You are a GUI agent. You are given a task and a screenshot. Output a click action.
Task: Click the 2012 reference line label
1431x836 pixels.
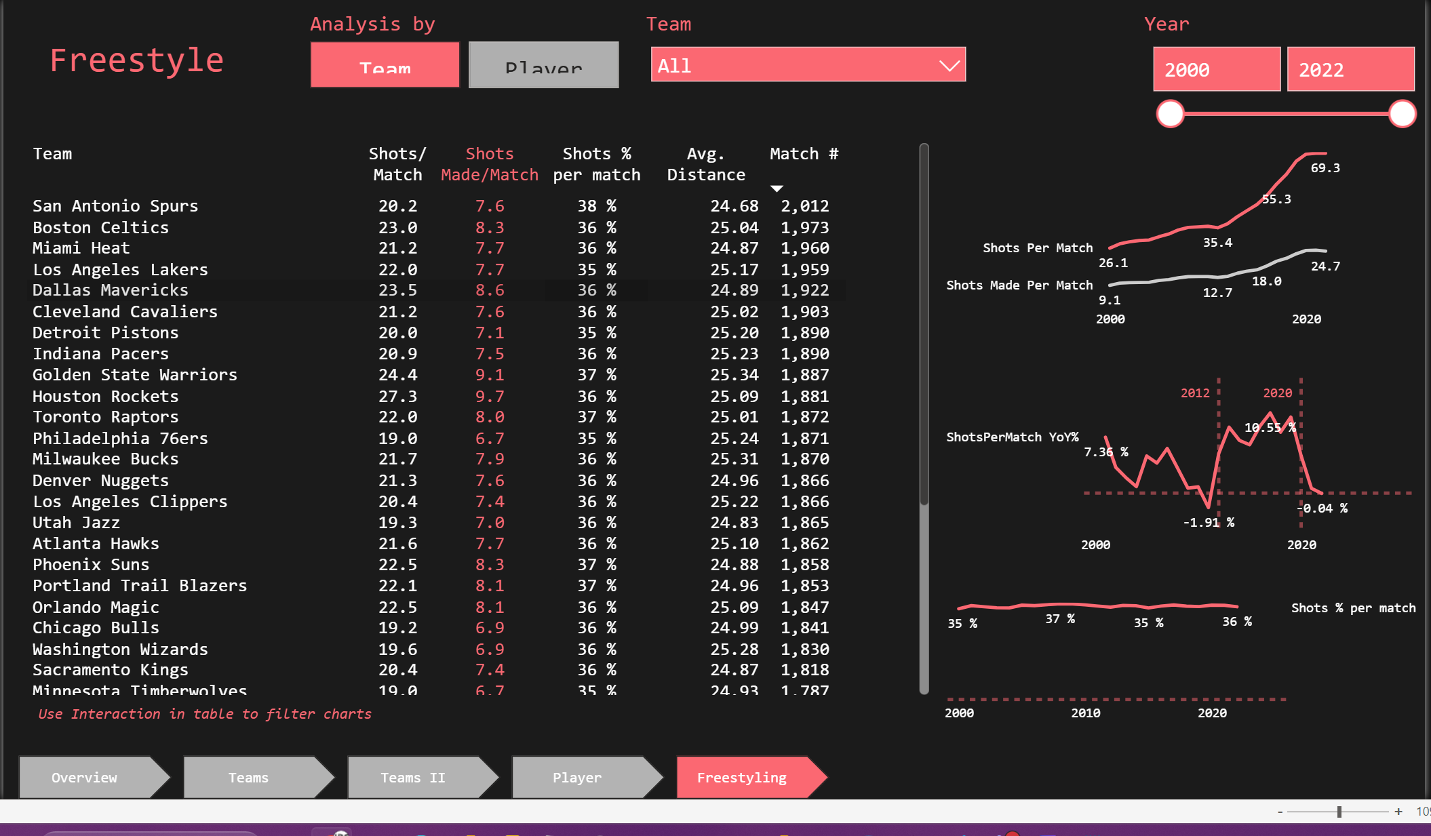pos(1195,393)
